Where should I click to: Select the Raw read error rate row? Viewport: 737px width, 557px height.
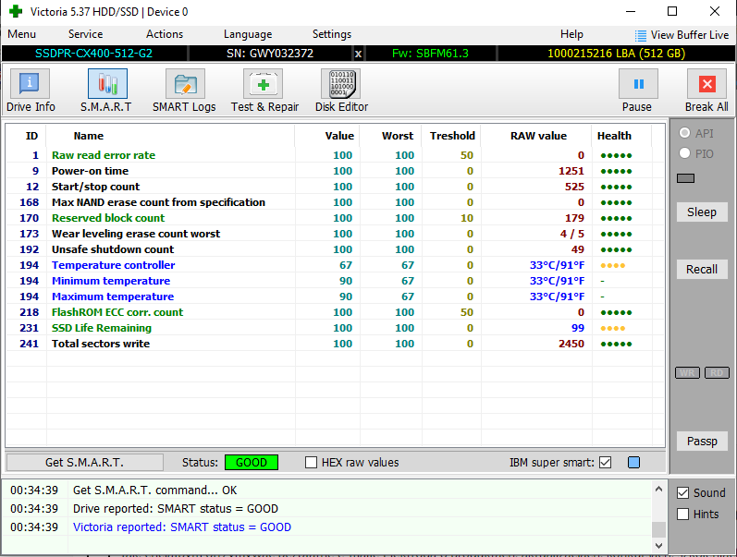pos(335,155)
